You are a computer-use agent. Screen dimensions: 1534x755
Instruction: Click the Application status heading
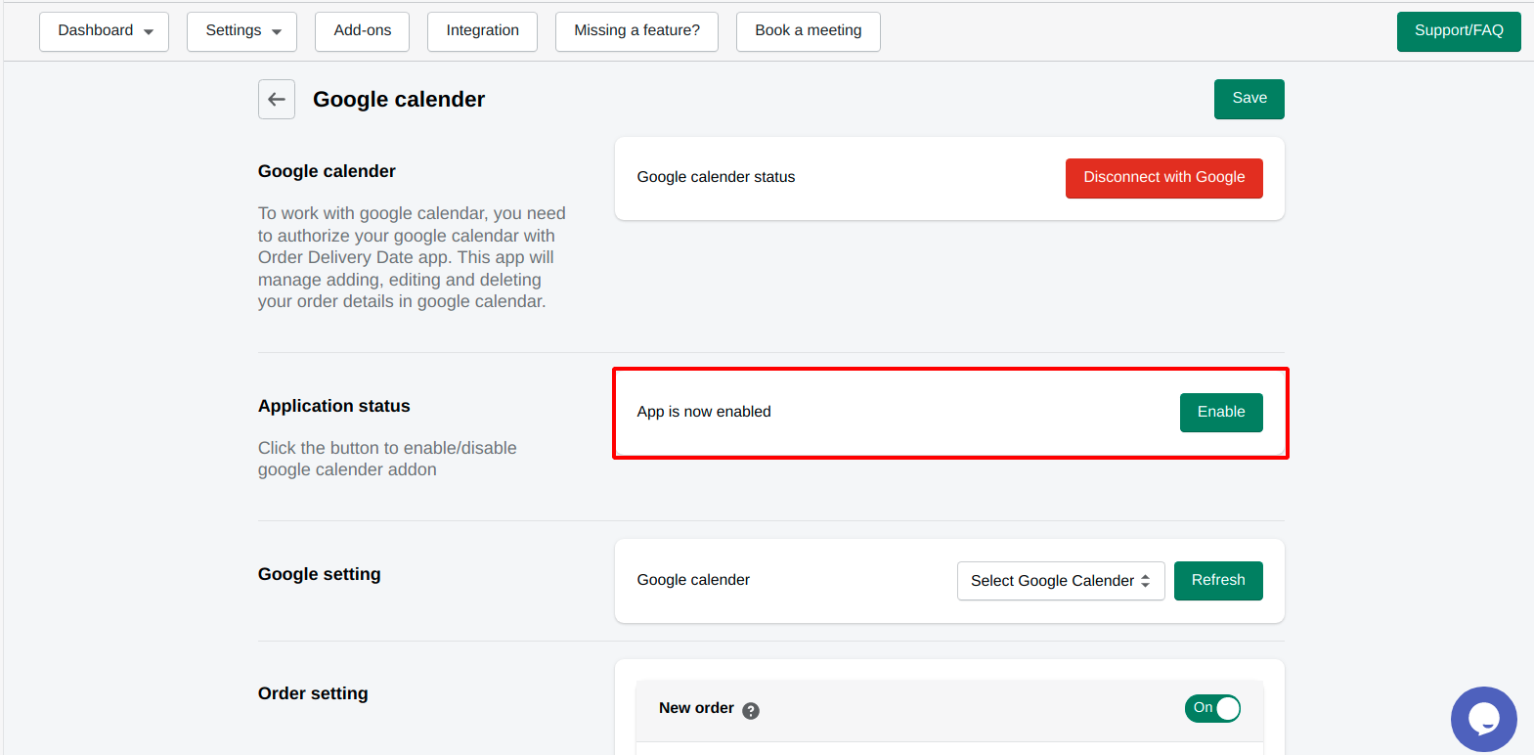(x=334, y=406)
